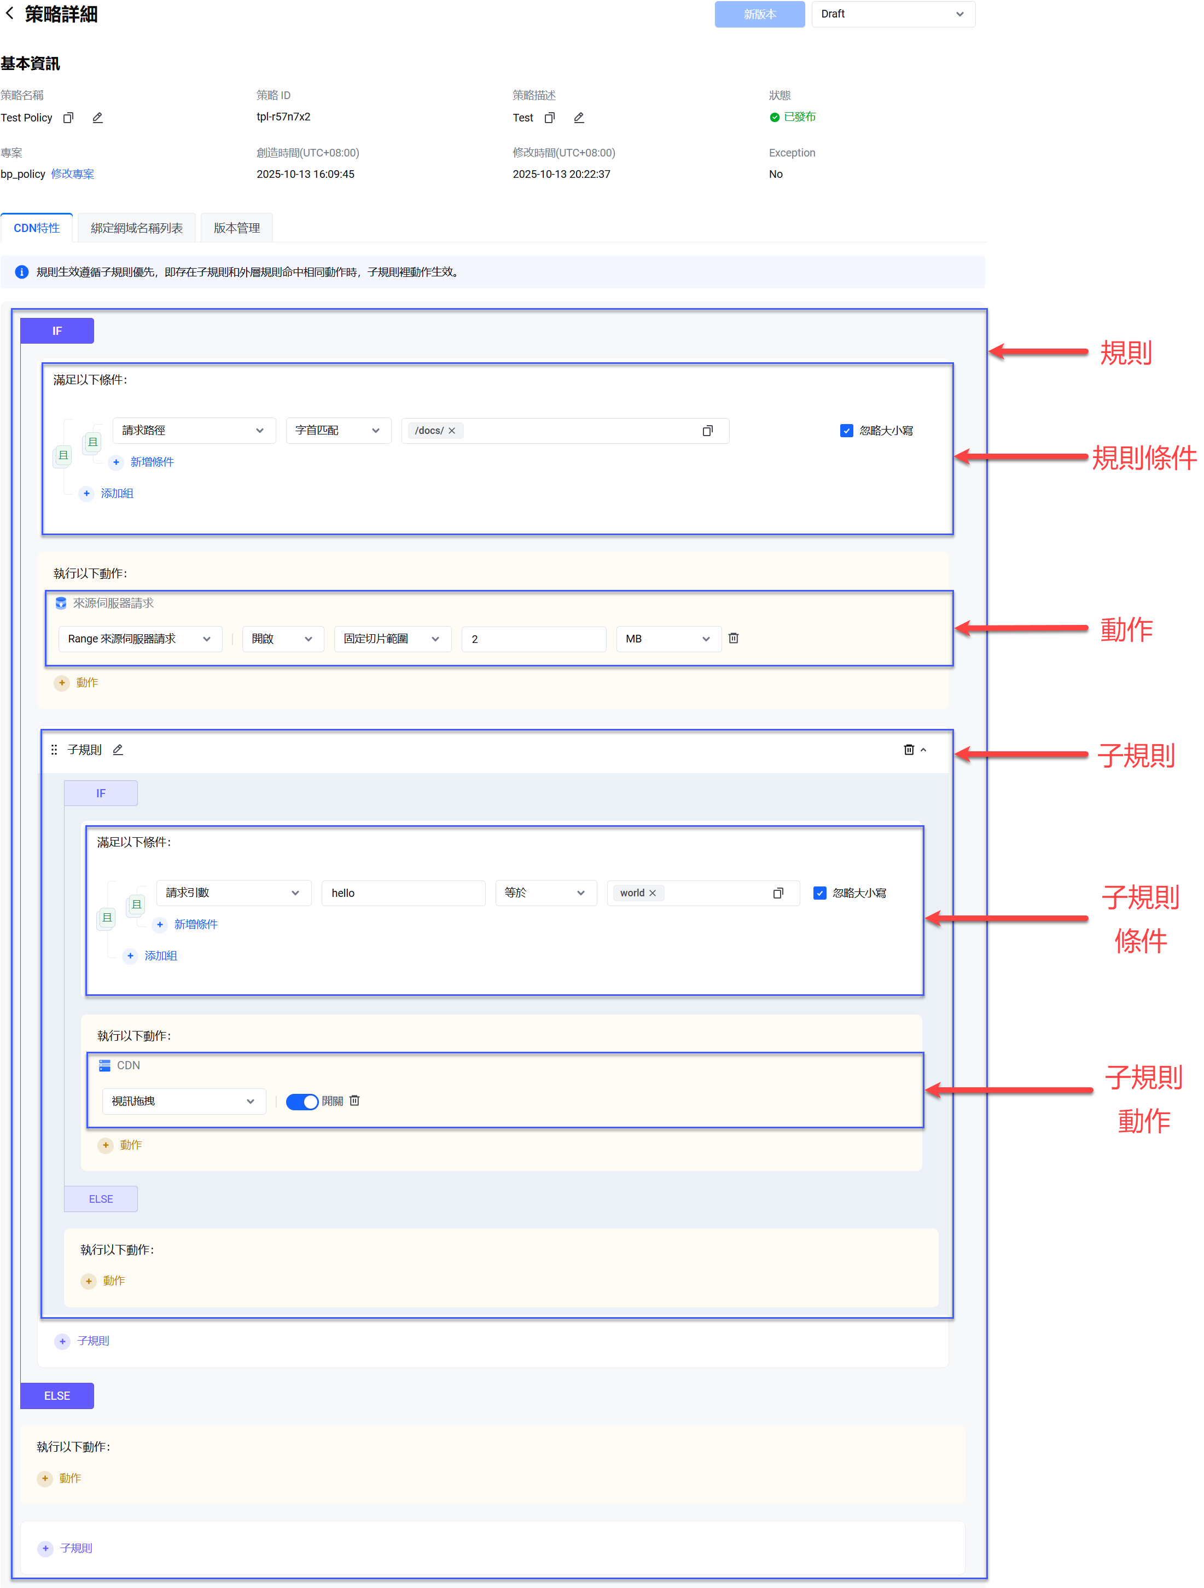Copy the policy name Test Policy
This screenshot has width=1204, height=1588.
68,118
